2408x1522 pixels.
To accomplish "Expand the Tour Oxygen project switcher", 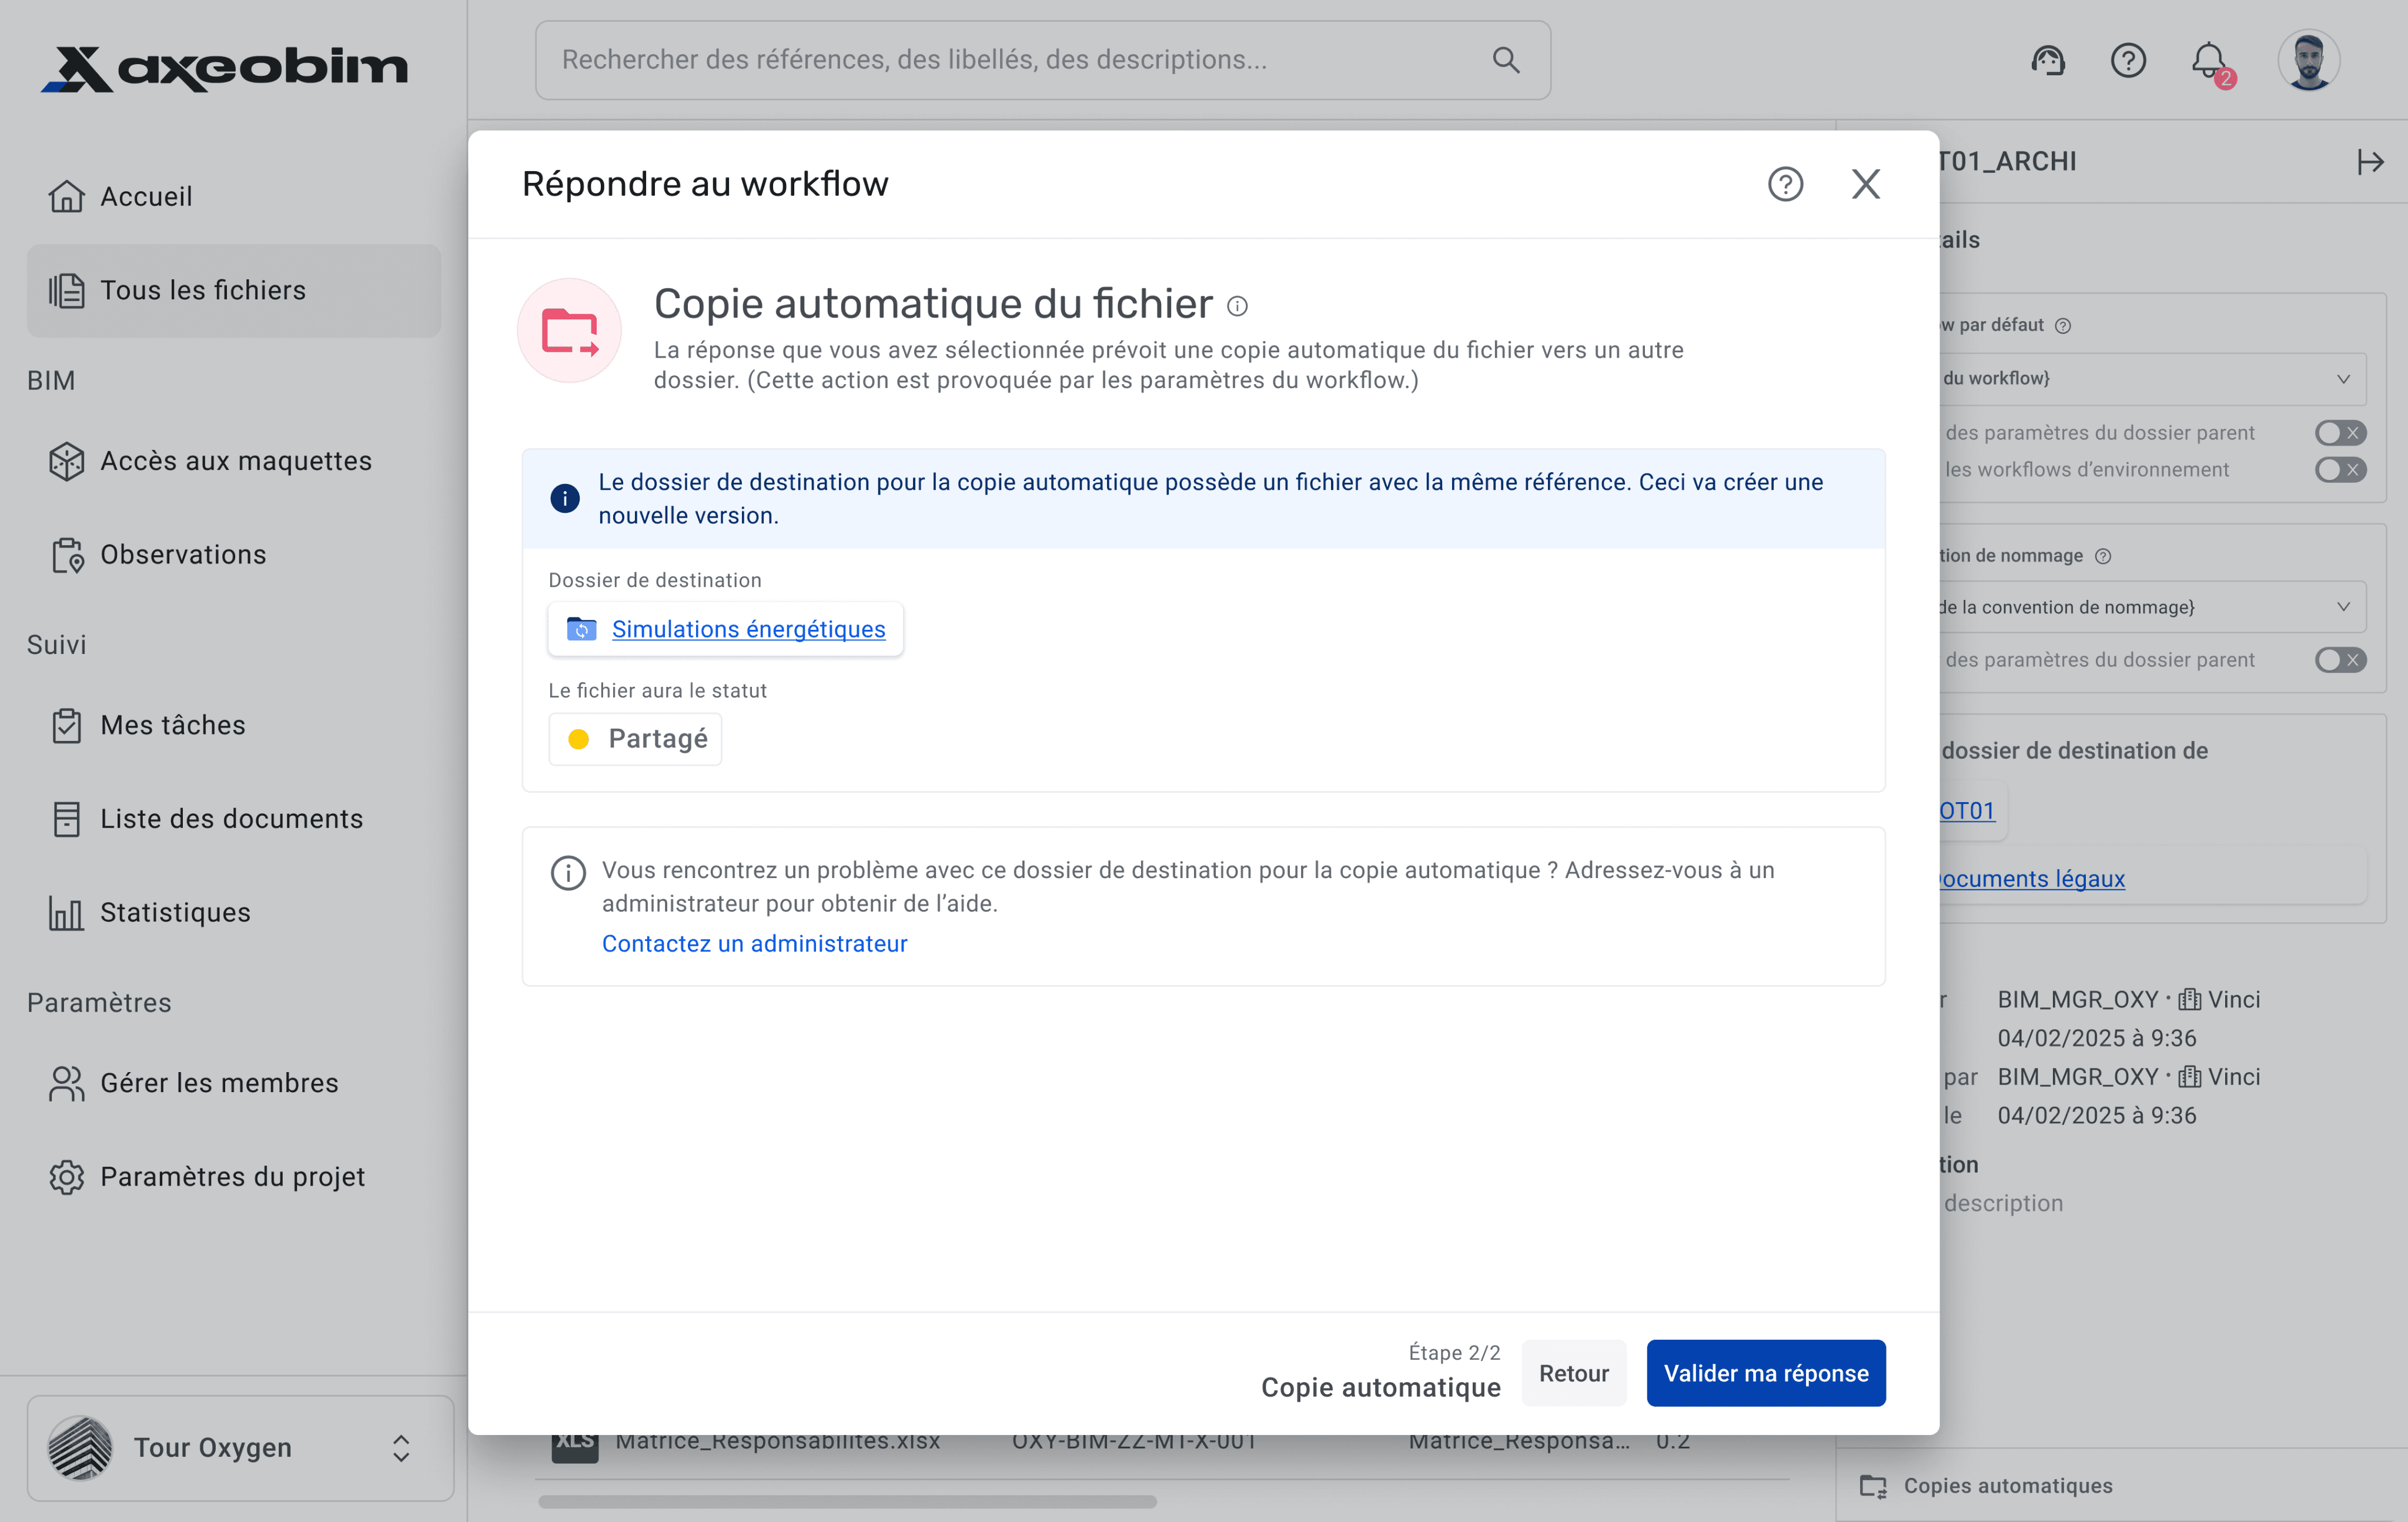I will [x=240, y=1447].
